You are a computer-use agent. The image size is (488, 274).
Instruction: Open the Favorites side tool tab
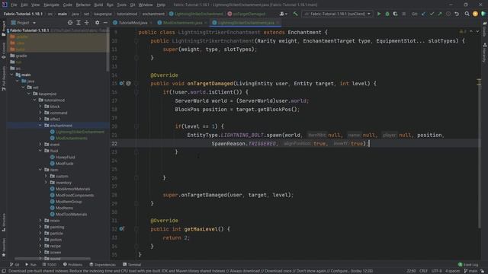[x=3, y=248]
